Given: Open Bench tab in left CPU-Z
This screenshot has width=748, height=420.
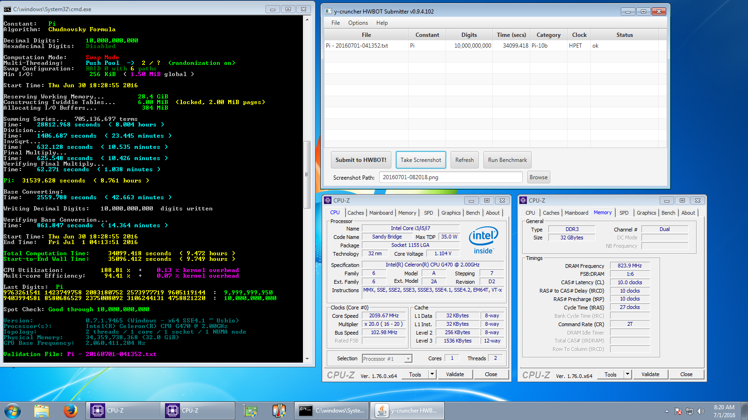Looking at the screenshot, I should pos(473,213).
